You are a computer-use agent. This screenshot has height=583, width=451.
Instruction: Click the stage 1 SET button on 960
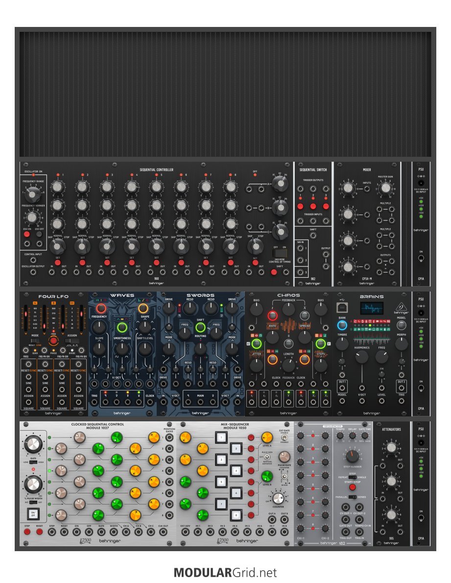pos(58,263)
